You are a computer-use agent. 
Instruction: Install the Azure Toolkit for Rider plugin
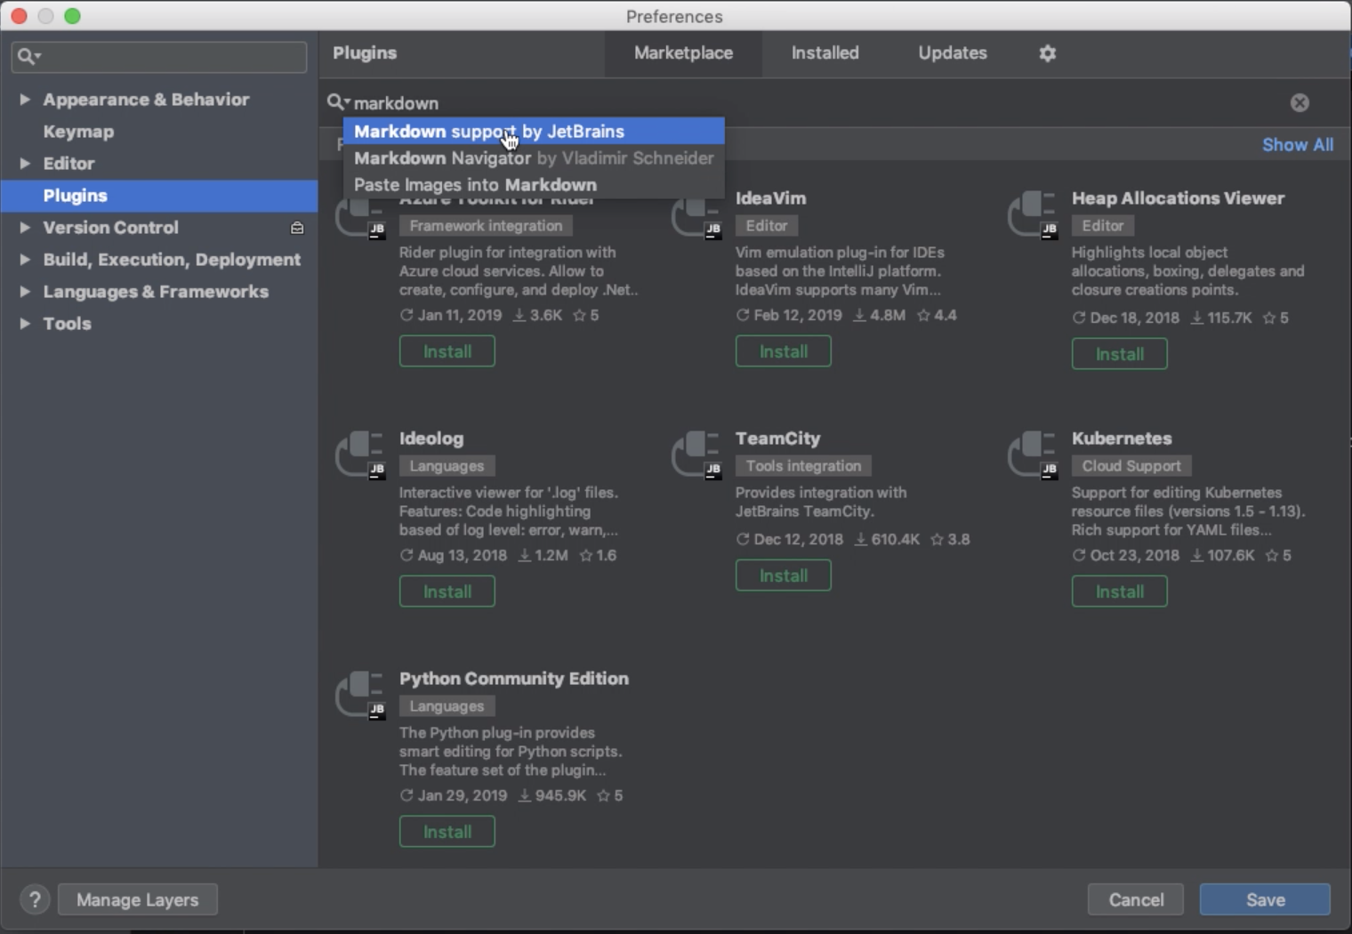[447, 351]
